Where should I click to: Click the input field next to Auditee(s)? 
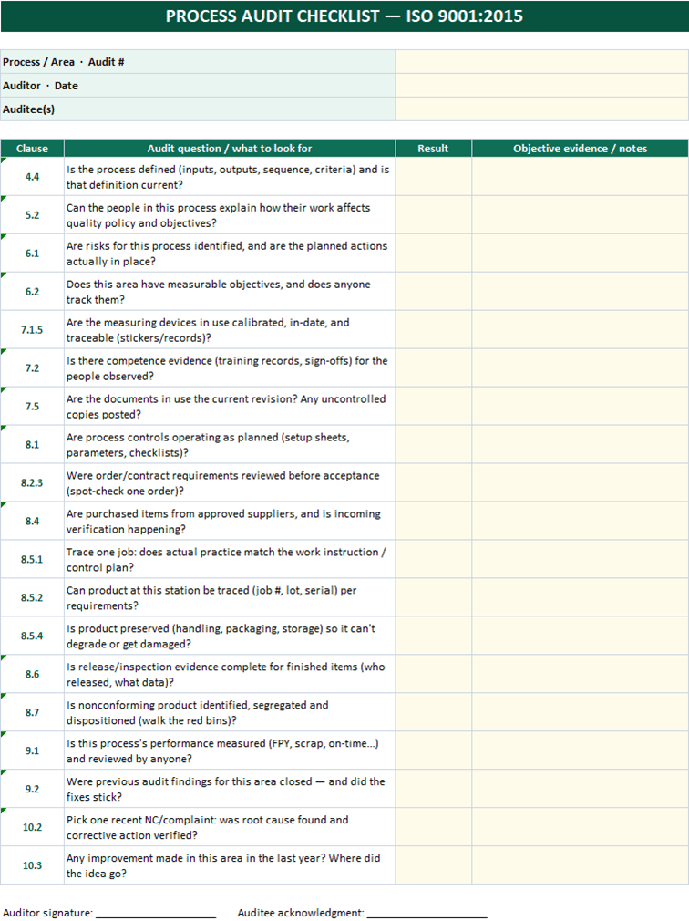[541, 109]
